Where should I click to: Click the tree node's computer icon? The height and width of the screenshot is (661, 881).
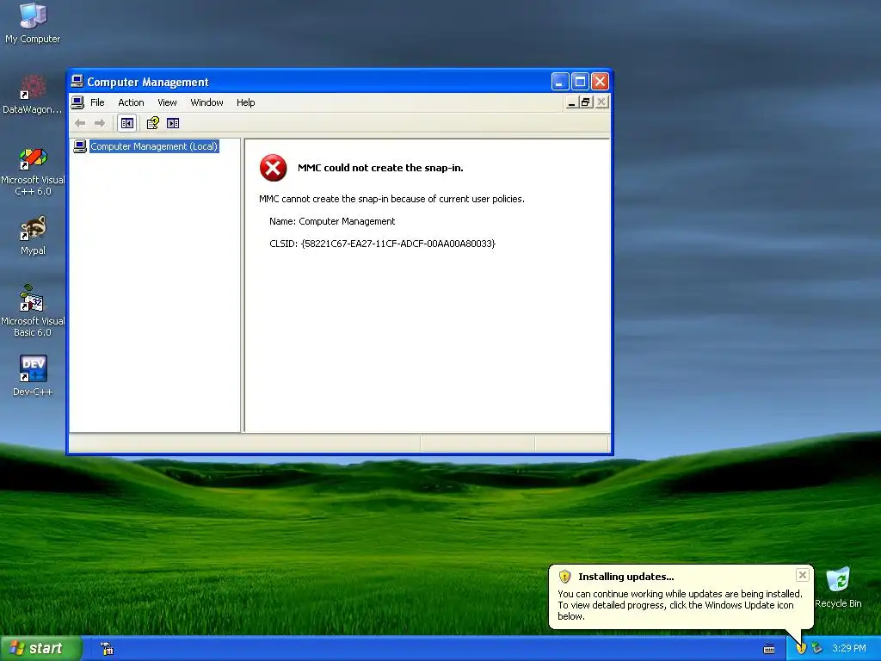[x=80, y=146]
